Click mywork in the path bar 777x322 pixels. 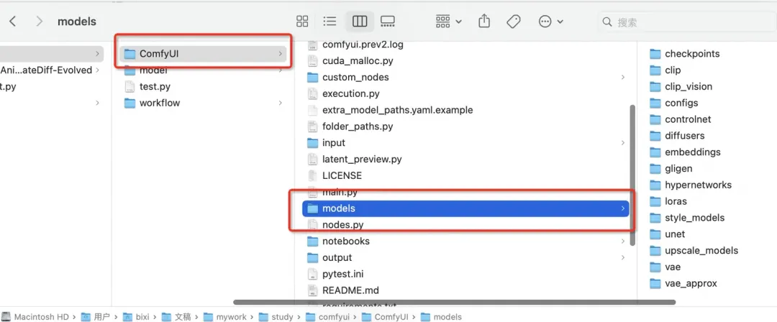coord(230,316)
